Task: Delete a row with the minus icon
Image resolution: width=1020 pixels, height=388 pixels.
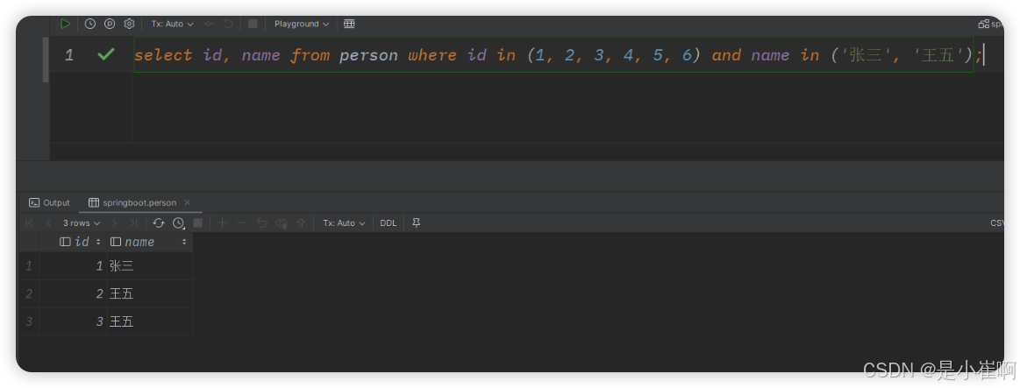Action: click(242, 223)
